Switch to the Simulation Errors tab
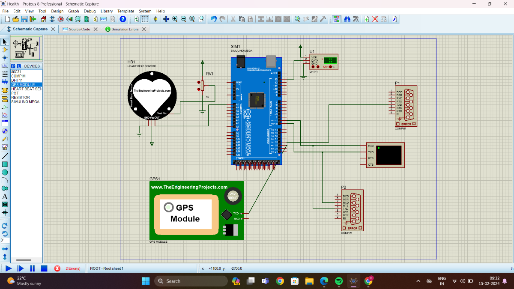The width and height of the screenshot is (514, 289). [125, 29]
